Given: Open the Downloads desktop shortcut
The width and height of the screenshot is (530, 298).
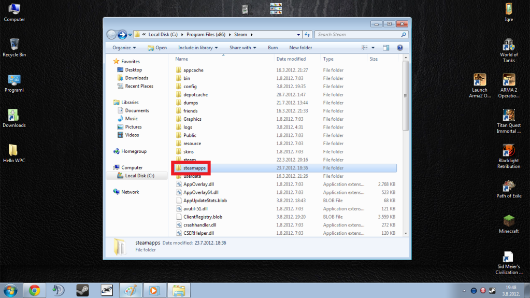Looking at the screenshot, I should (14, 118).
